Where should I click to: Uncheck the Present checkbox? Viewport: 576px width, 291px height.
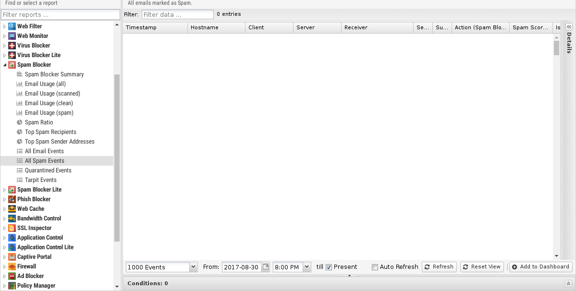pyautogui.click(x=329, y=267)
